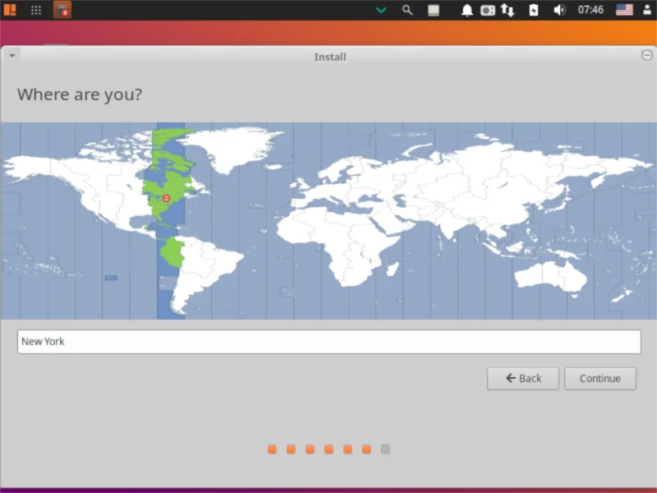Viewport: 657px width, 493px height.
Task: Click the red location pin on the map
Action: point(167,198)
